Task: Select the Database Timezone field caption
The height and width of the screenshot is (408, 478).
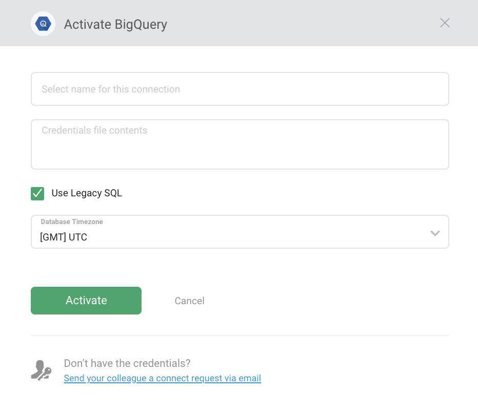Action: pos(72,221)
